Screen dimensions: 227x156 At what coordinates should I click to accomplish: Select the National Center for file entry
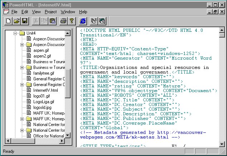pos(49,124)
